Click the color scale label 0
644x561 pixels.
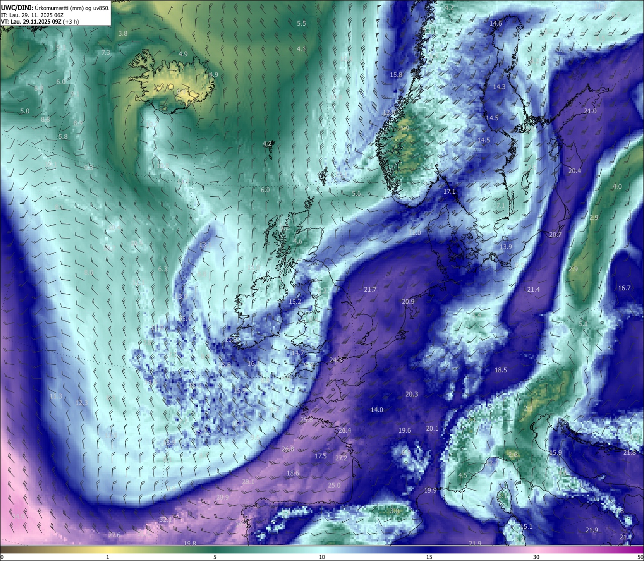point(1,557)
